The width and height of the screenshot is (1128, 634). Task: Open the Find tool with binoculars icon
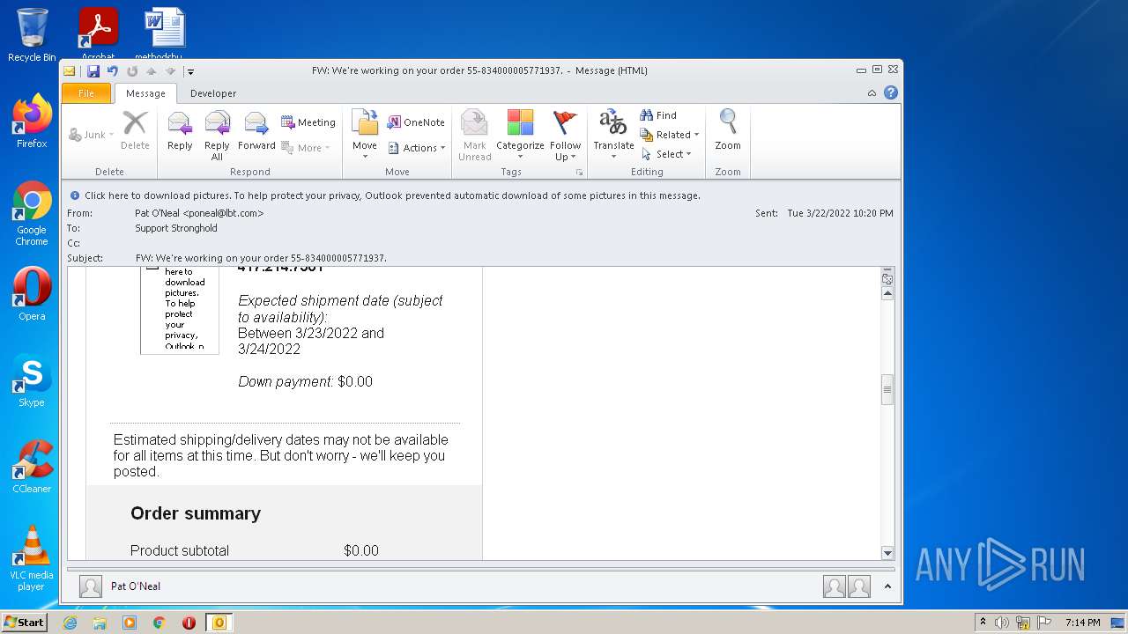[x=658, y=115]
